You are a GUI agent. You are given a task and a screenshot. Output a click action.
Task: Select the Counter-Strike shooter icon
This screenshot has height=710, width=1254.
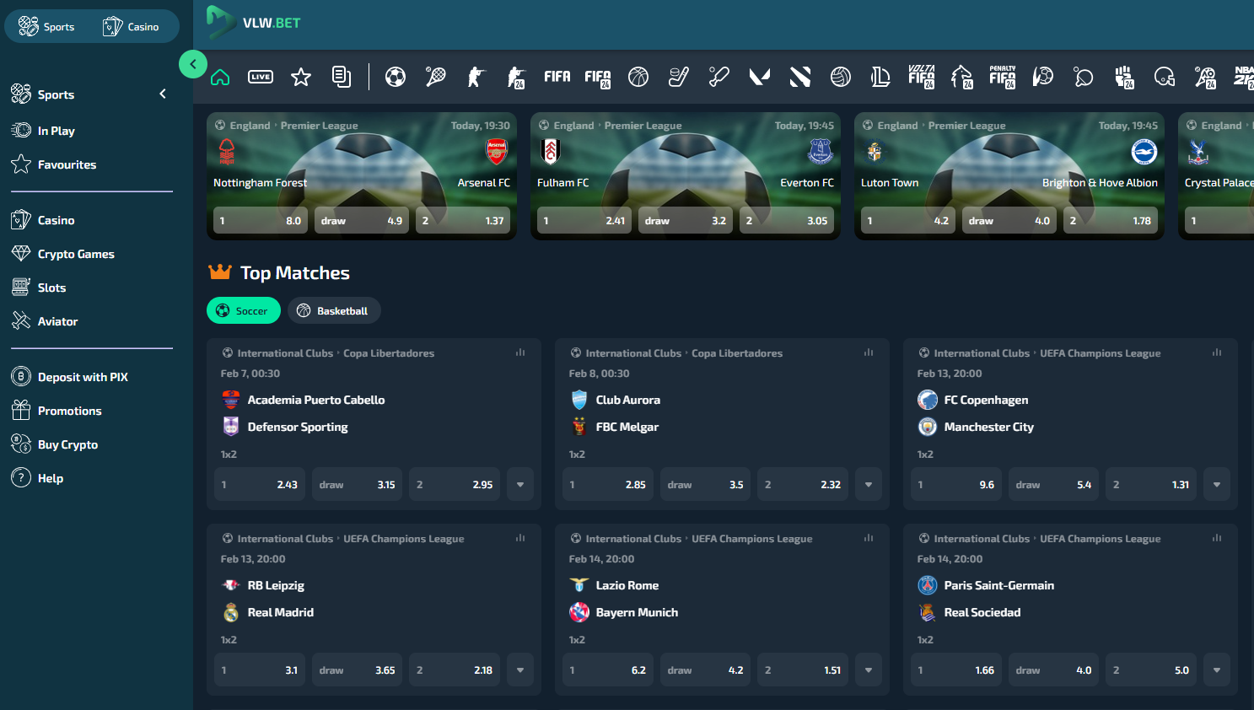[476, 77]
